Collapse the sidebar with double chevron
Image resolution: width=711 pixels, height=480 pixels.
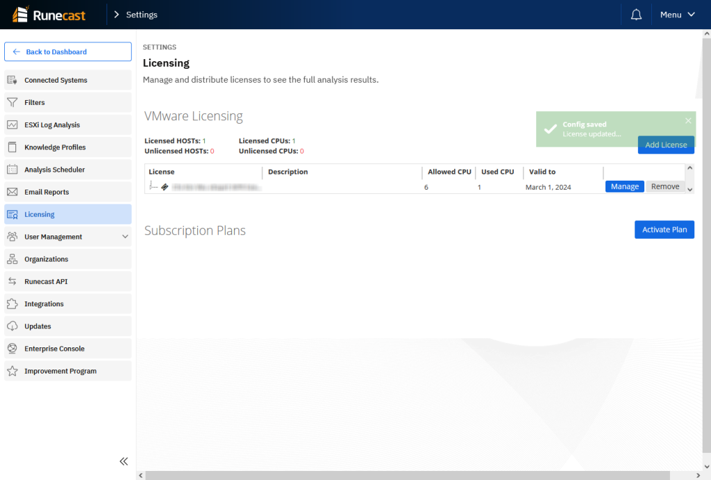(124, 461)
